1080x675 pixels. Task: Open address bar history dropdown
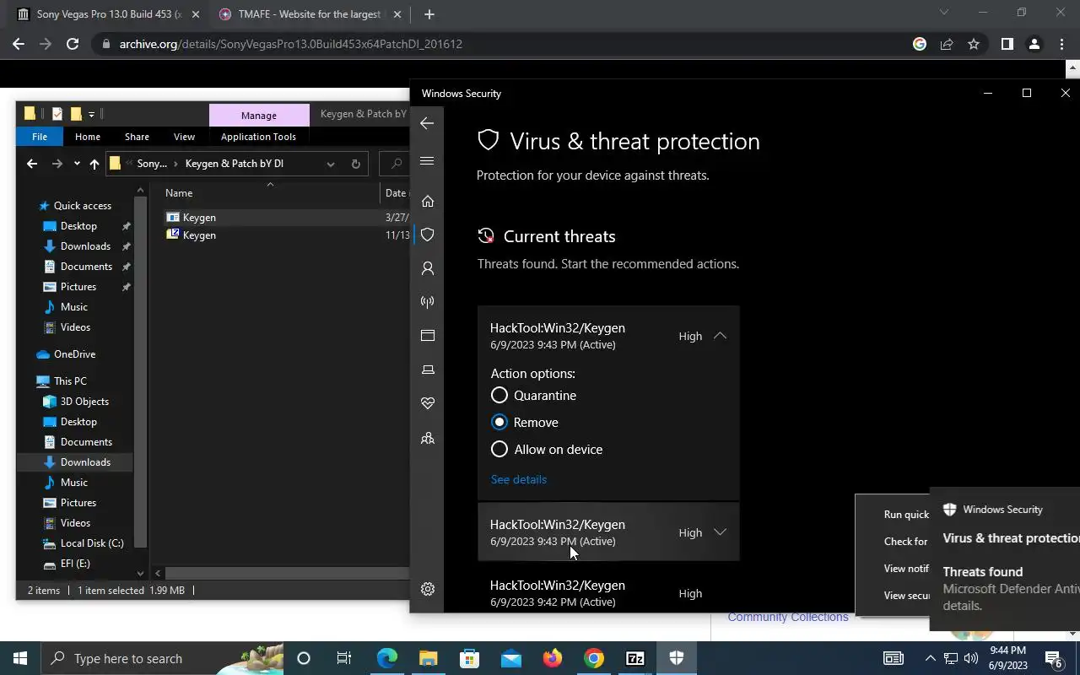click(331, 164)
